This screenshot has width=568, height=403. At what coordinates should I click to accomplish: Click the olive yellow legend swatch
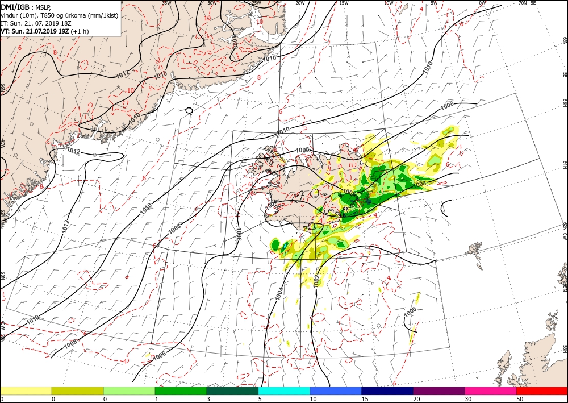point(77,390)
